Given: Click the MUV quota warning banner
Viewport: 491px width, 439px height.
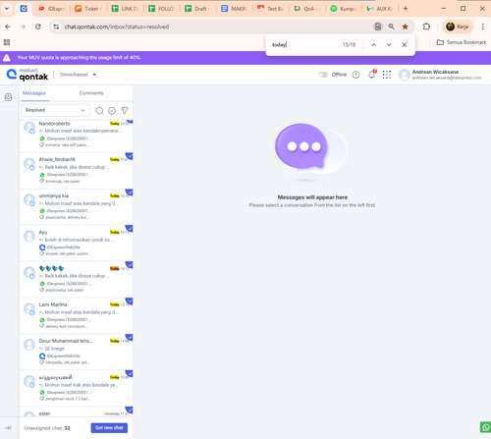Looking at the screenshot, I should [x=245, y=58].
